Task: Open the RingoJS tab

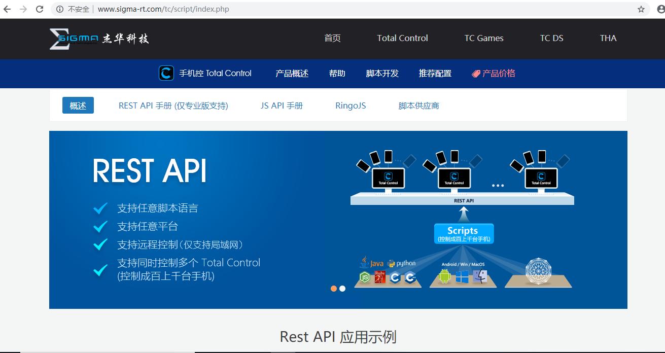Action: [x=351, y=105]
